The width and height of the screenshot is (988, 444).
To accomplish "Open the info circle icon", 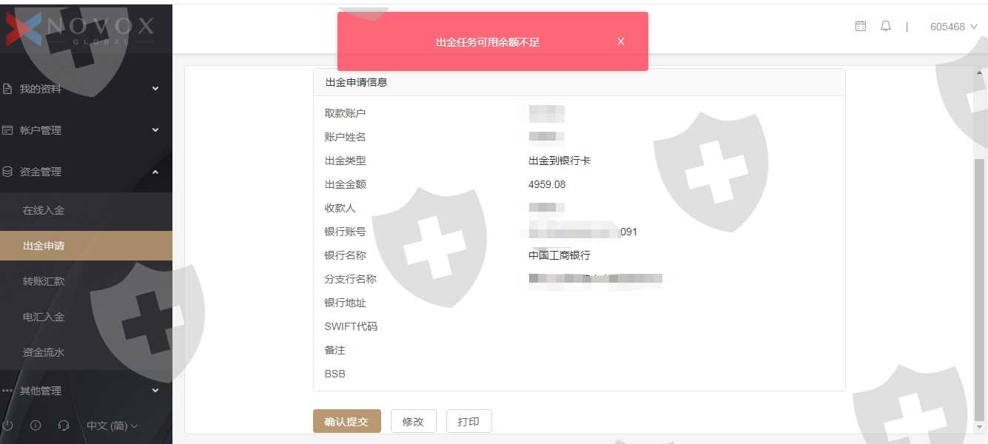I will (36, 425).
